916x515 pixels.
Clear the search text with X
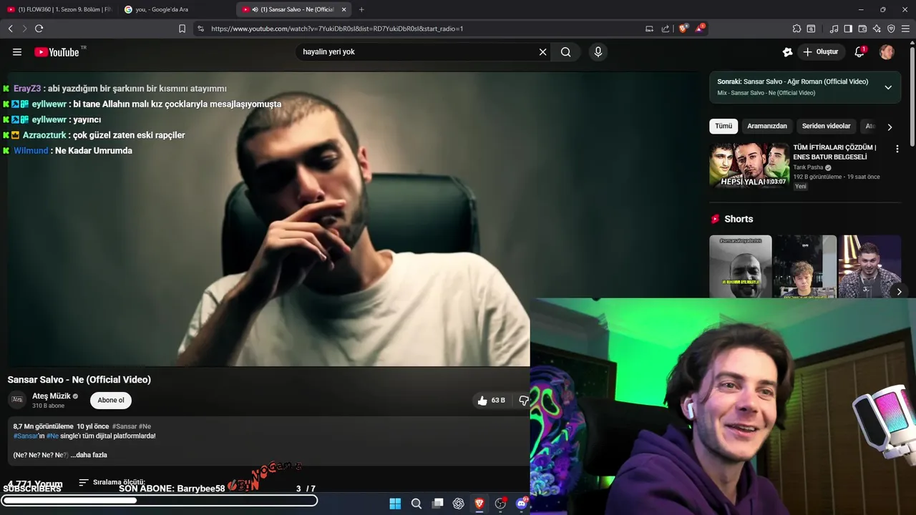(542, 52)
